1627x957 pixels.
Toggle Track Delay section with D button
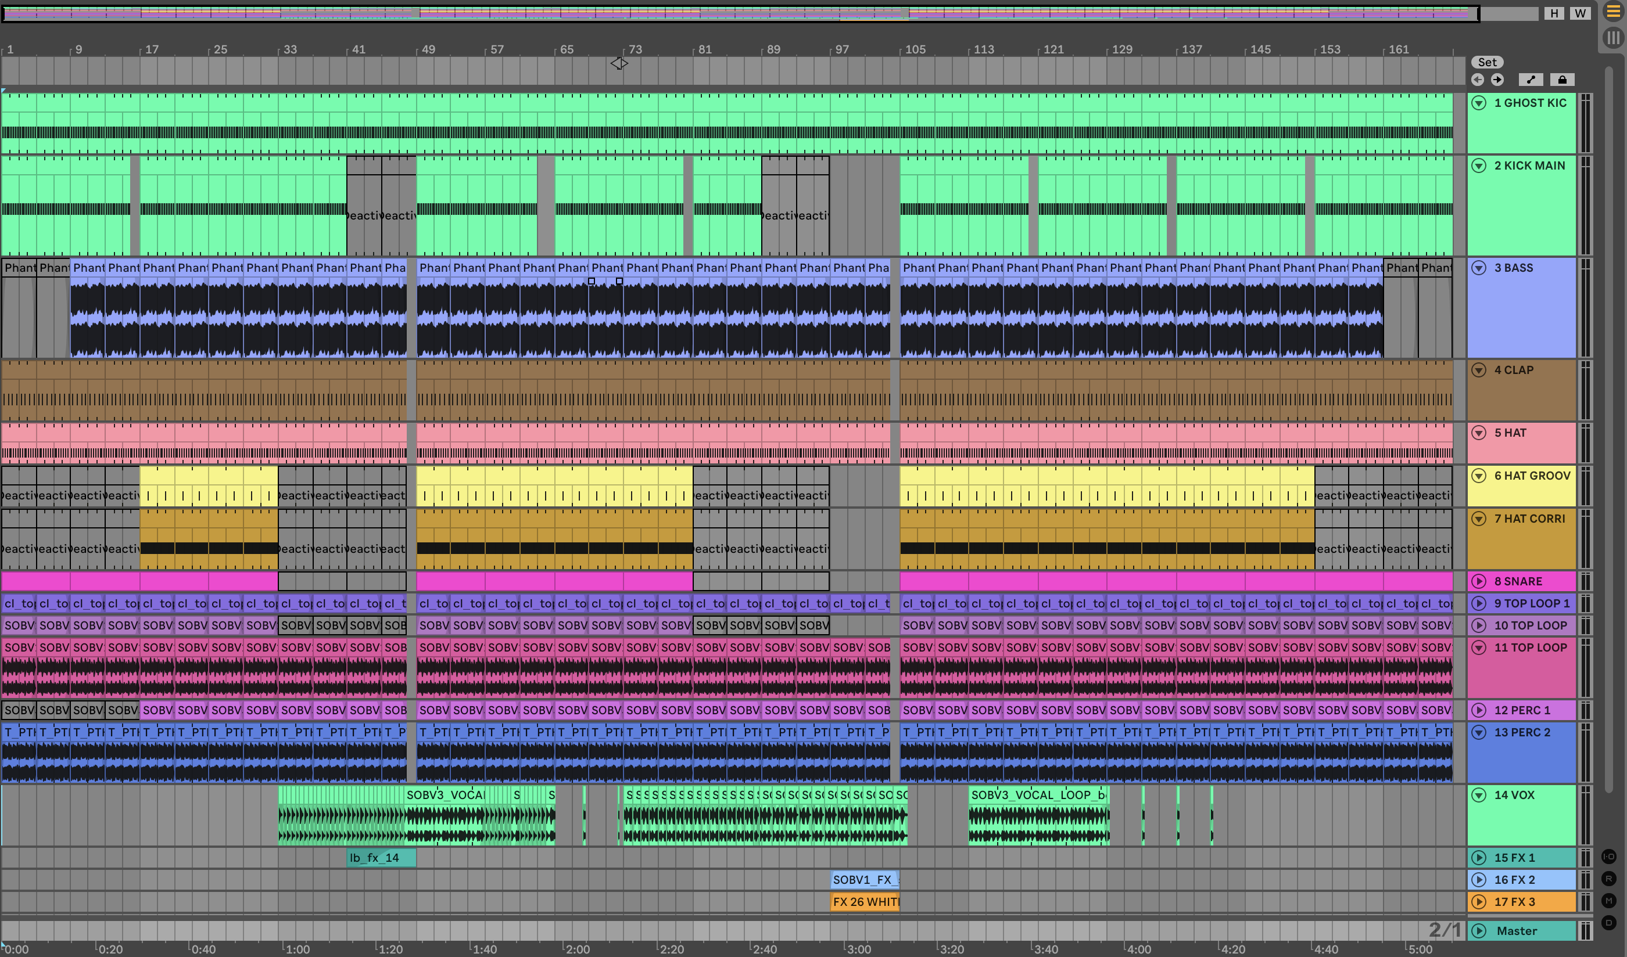coord(1608,923)
